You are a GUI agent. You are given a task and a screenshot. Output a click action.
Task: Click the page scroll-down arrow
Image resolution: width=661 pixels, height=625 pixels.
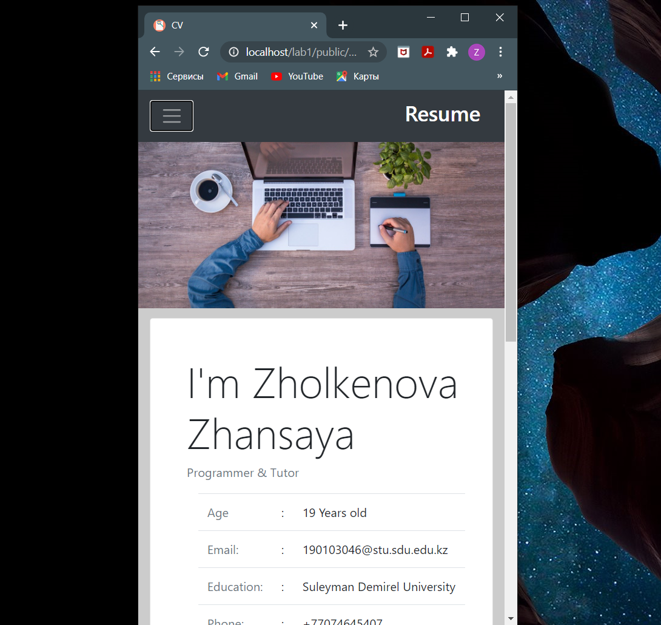[x=511, y=619]
